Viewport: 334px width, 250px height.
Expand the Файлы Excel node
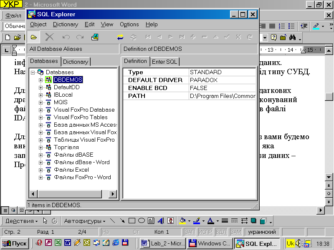pyautogui.click(x=40, y=170)
